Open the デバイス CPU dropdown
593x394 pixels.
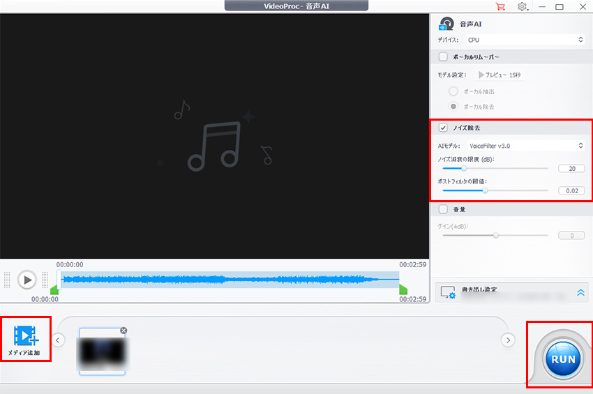click(525, 40)
